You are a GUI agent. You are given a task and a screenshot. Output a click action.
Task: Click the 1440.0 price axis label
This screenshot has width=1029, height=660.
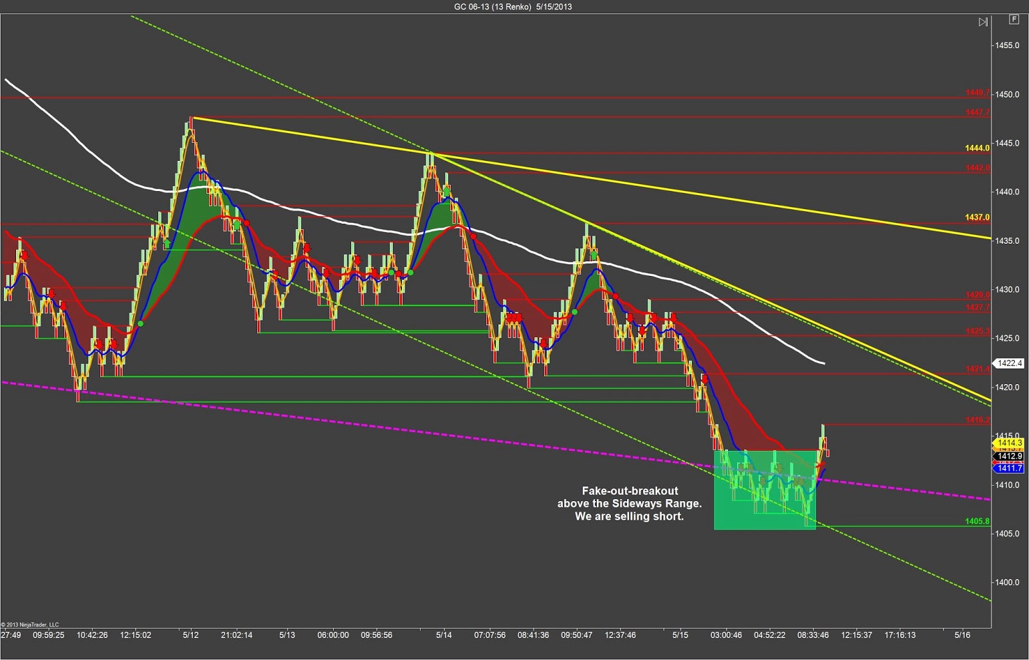pyautogui.click(x=1007, y=192)
